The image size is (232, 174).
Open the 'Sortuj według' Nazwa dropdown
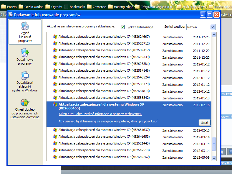pos(201,27)
